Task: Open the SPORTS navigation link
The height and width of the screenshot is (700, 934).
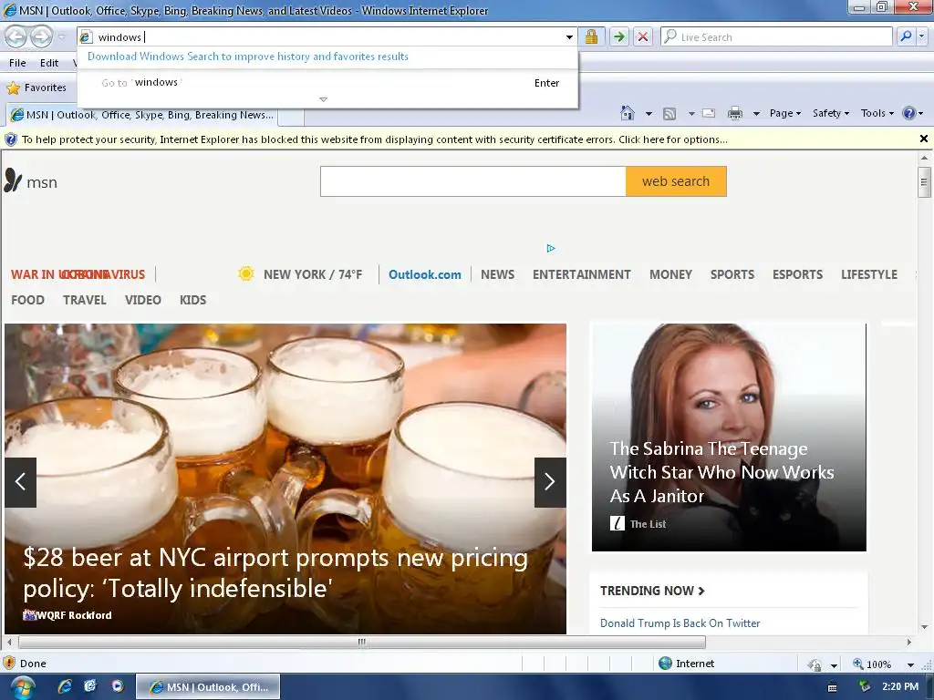Action: 732,274
